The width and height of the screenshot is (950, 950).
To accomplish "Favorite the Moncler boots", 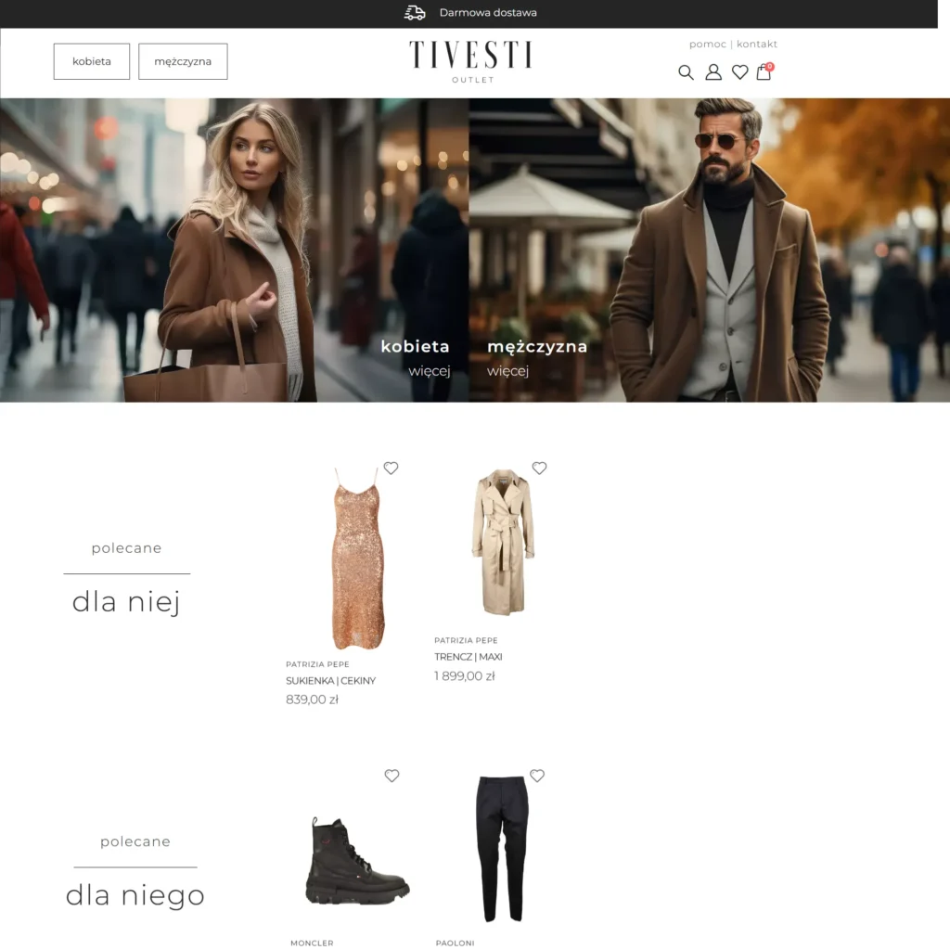I will coord(392,776).
